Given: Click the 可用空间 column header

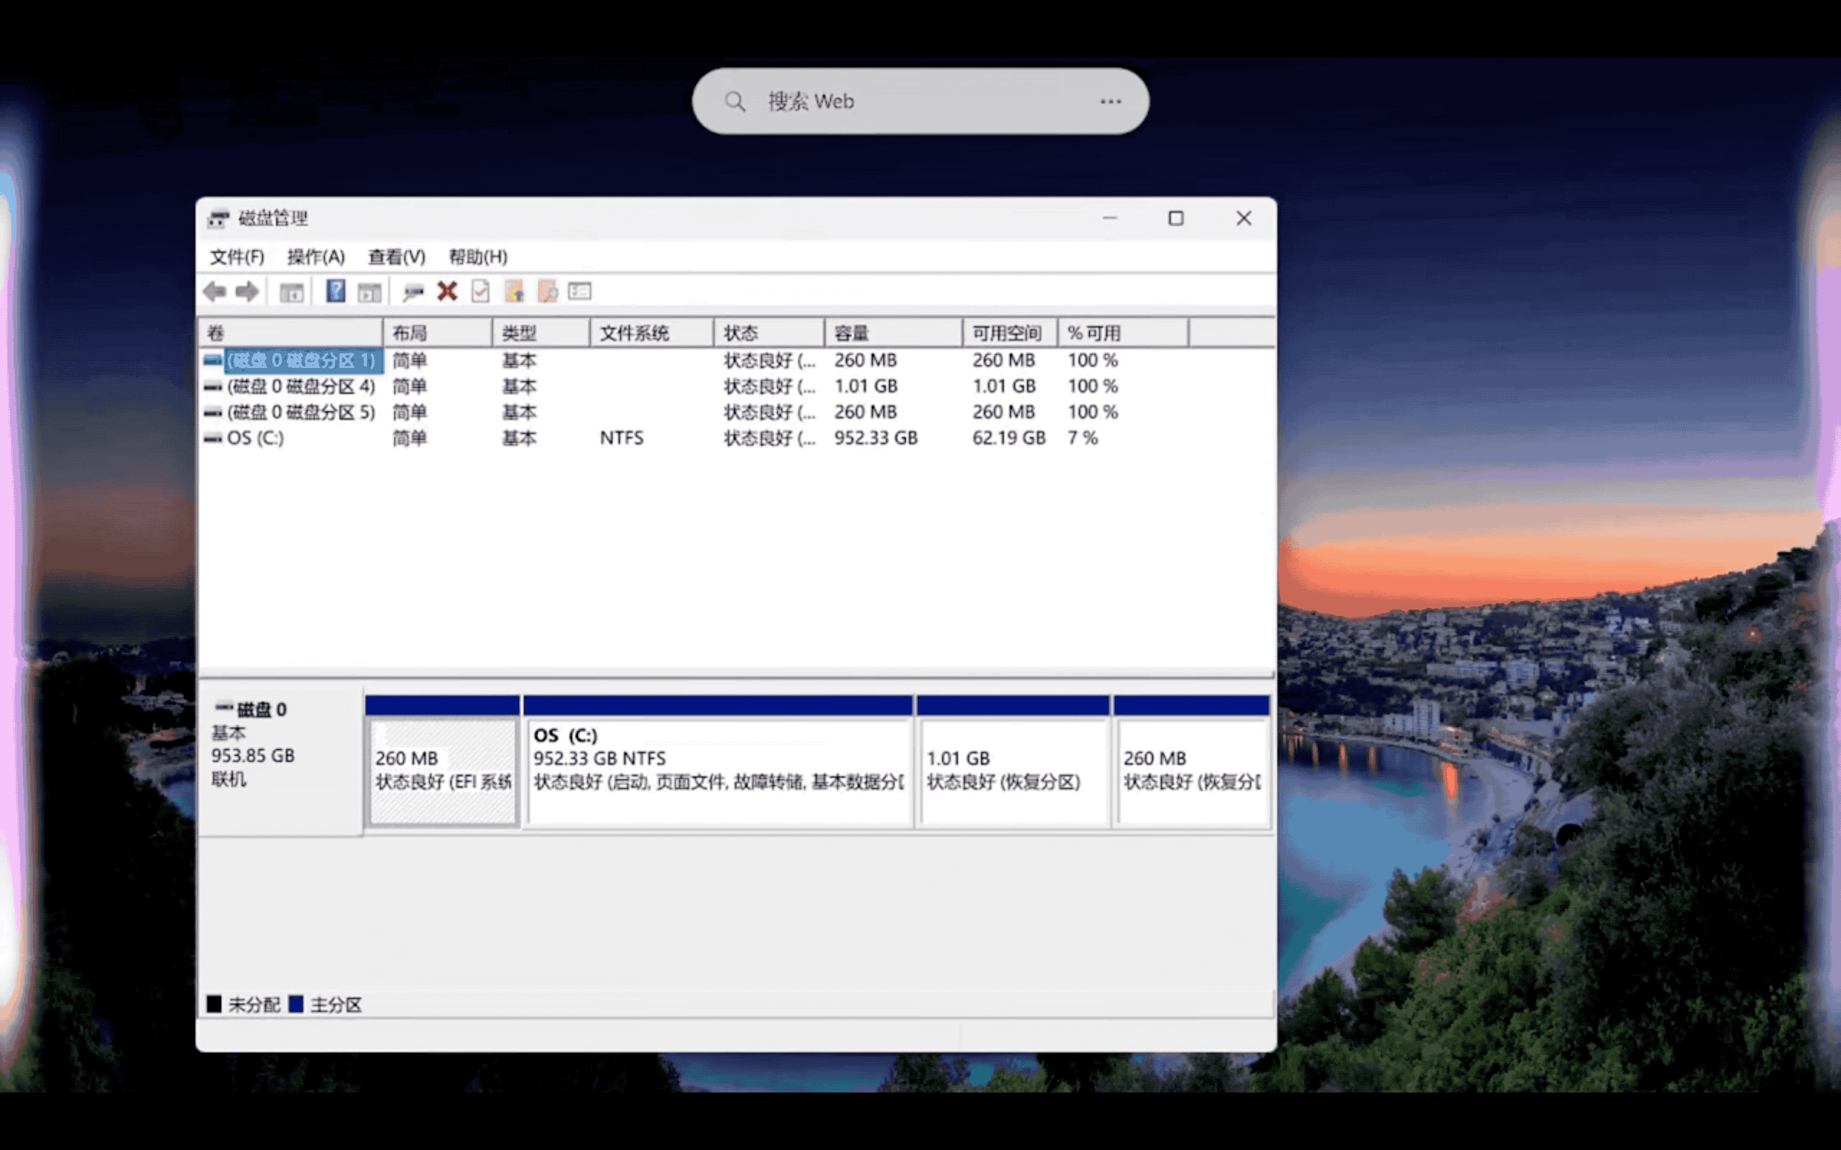Looking at the screenshot, I should [1007, 333].
